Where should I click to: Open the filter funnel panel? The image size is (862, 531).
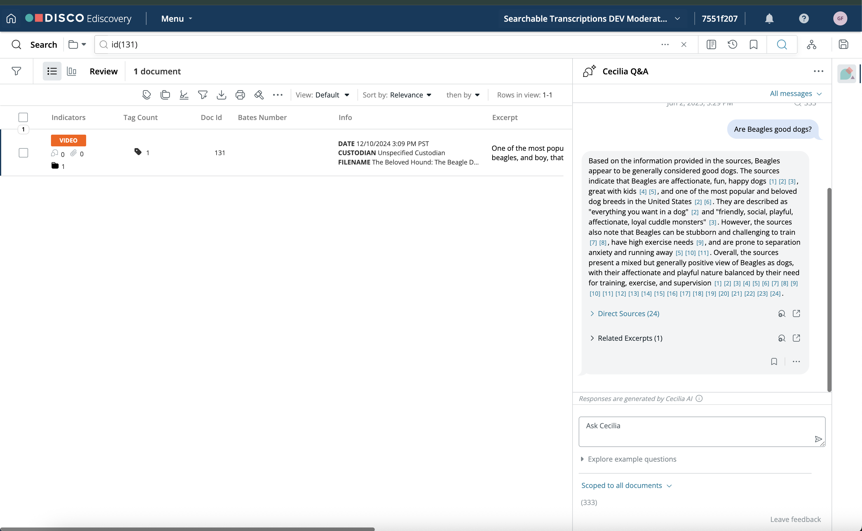coord(16,71)
